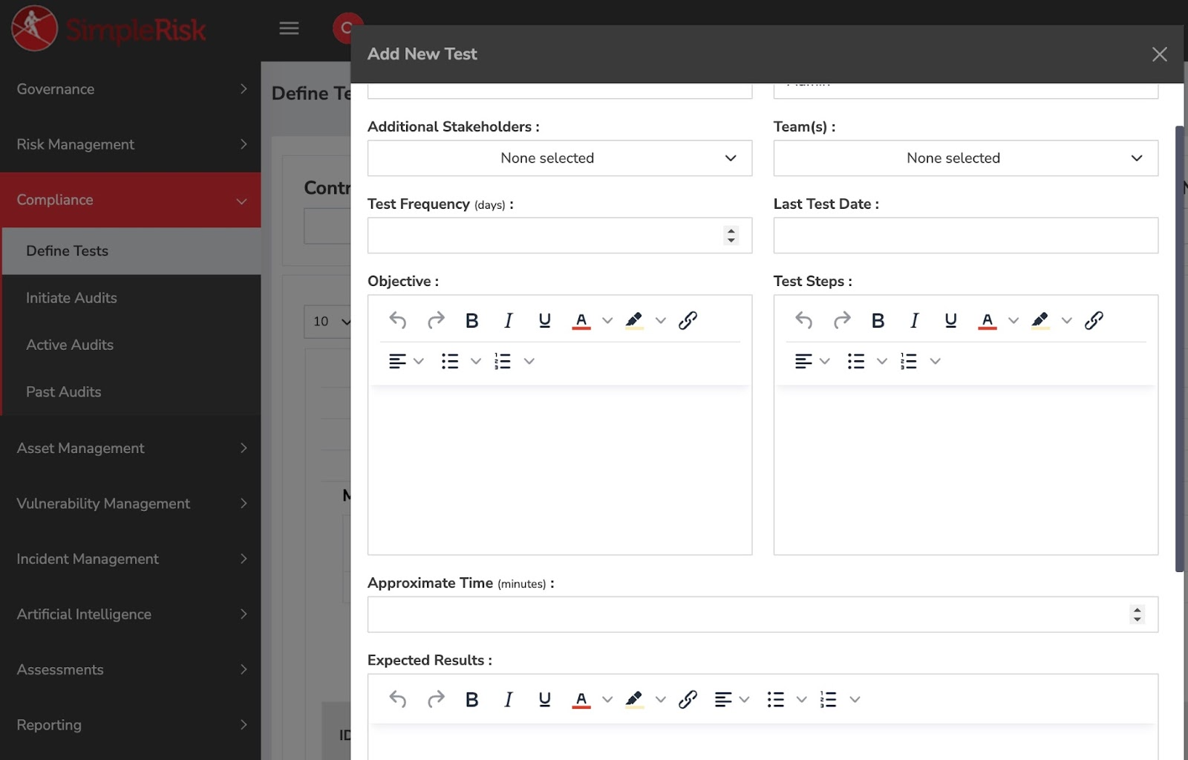Screen dimensions: 1188x760
Task: Start a numbered list in the Test Steps editor
Action: click(x=910, y=361)
